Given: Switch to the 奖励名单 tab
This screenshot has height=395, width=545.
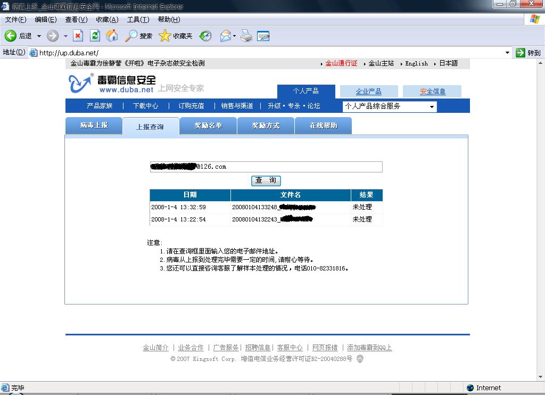Looking at the screenshot, I should coord(208,126).
